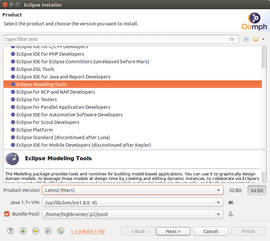Click the icon beside Eclipse IDE for Automotive Software Developers

click(x=13, y=115)
